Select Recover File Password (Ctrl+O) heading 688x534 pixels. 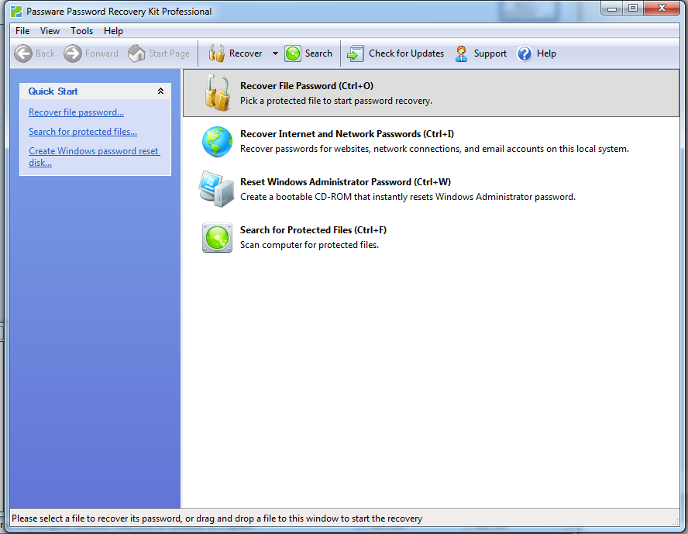(x=307, y=85)
